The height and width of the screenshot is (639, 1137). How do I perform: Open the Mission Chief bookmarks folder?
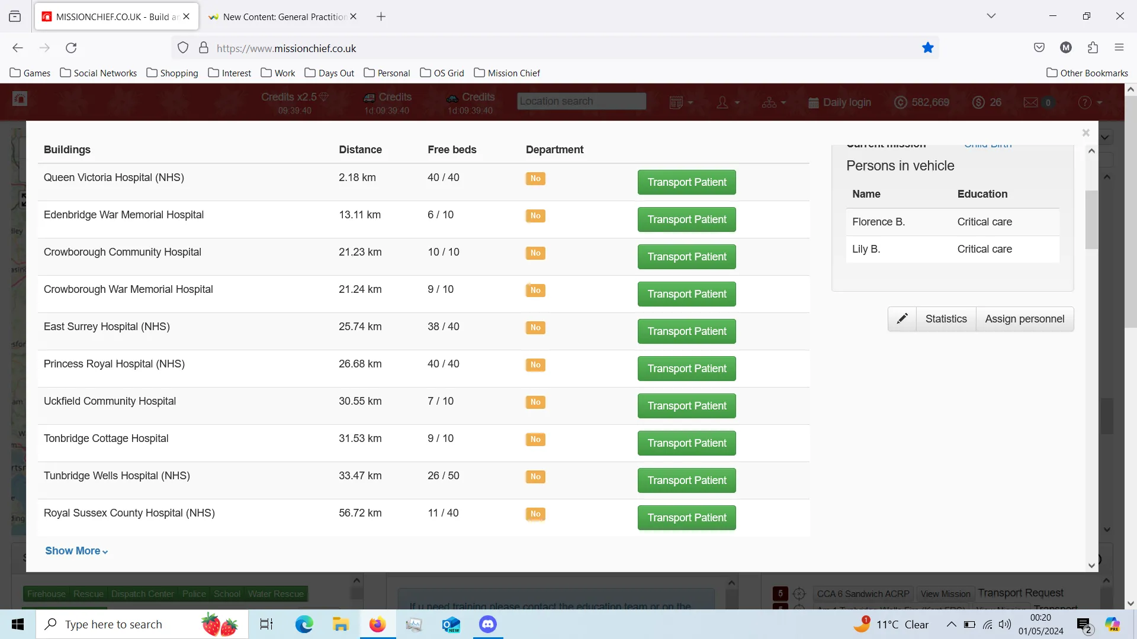[x=507, y=73]
